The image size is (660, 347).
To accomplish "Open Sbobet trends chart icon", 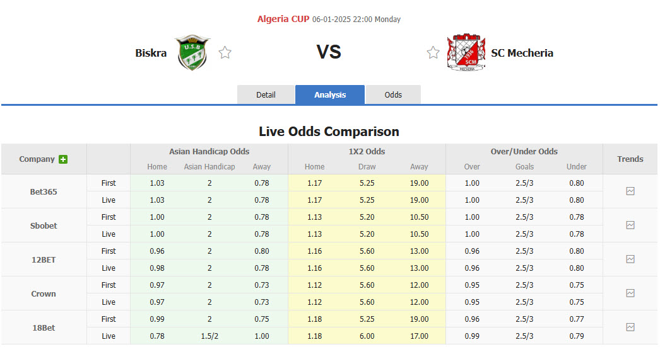I will 630,225.
